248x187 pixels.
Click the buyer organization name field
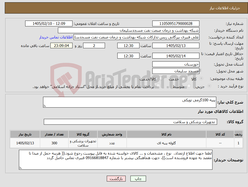128,30
